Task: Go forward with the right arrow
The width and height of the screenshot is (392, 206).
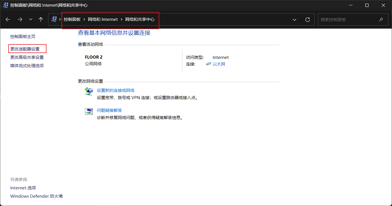Action: tap(20, 19)
